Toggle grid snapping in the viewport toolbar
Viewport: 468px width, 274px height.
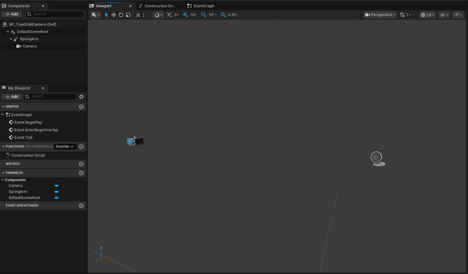[185, 15]
